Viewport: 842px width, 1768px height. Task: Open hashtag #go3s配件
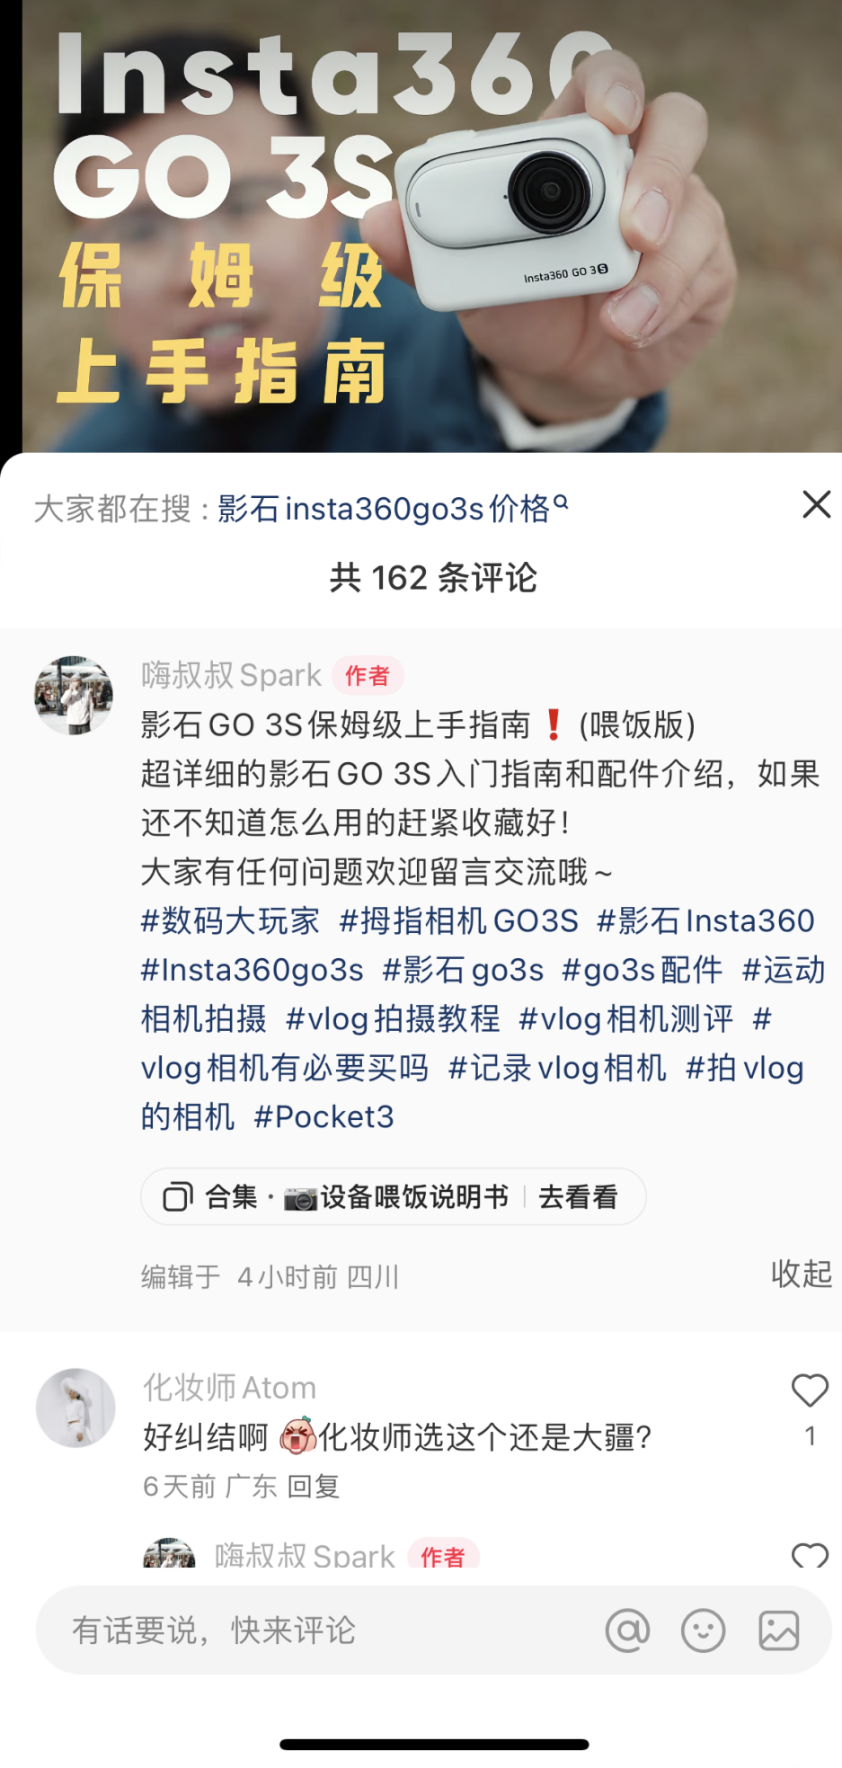tap(642, 970)
